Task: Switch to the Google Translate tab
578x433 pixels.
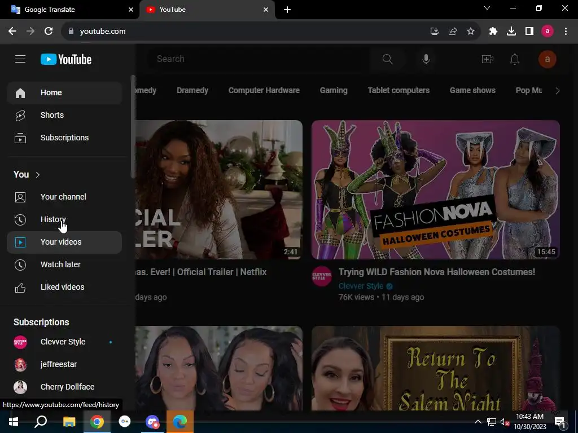Action: point(69,10)
